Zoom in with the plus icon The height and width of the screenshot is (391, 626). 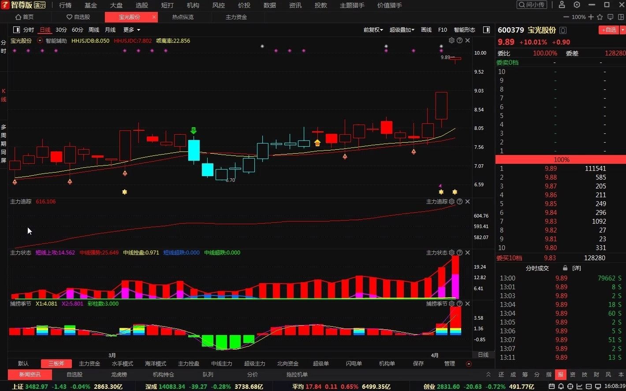coord(590,17)
